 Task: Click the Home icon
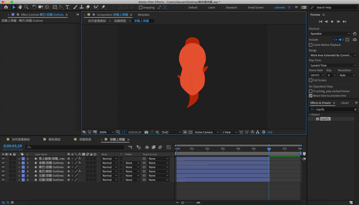tap(6, 7)
